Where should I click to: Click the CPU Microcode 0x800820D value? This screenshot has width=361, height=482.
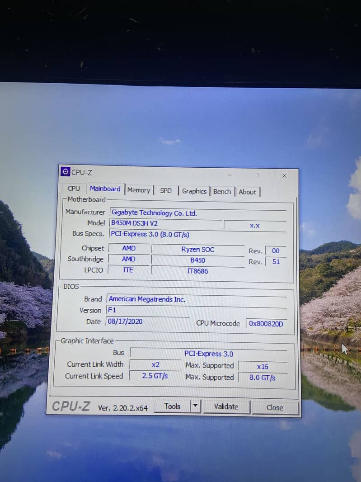point(266,324)
